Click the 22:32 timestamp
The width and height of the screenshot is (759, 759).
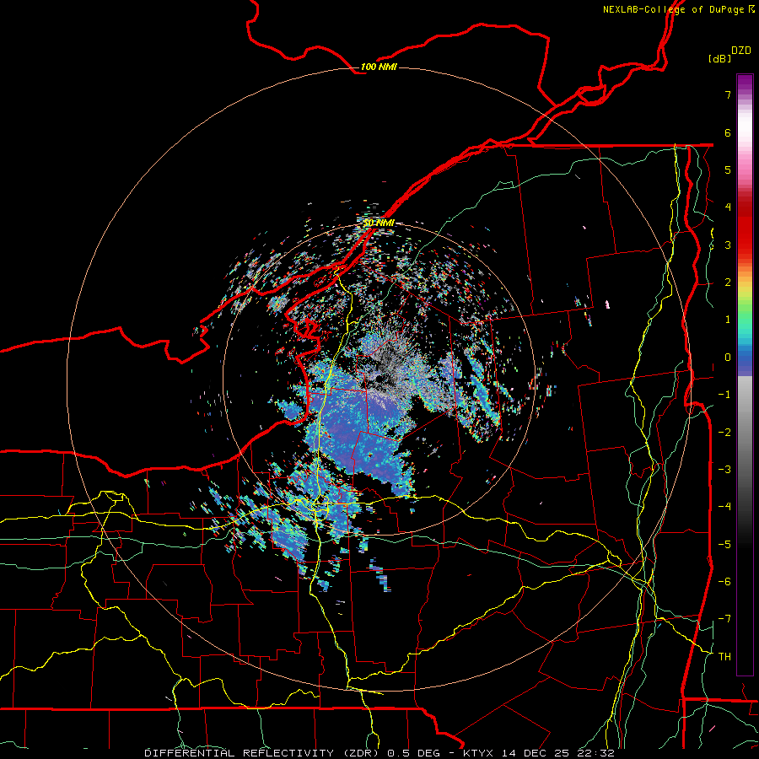click(x=598, y=753)
